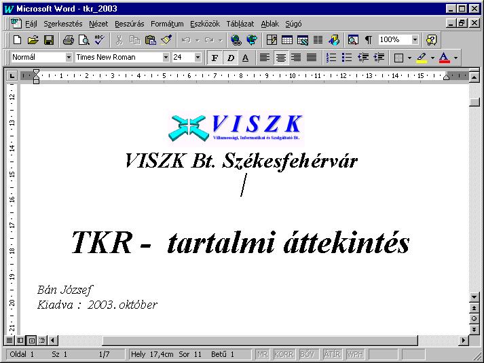Image resolution: width=484 pixels, height=363 pixels.
Task: Expand font color dropdown arrow
Action: 455,58
